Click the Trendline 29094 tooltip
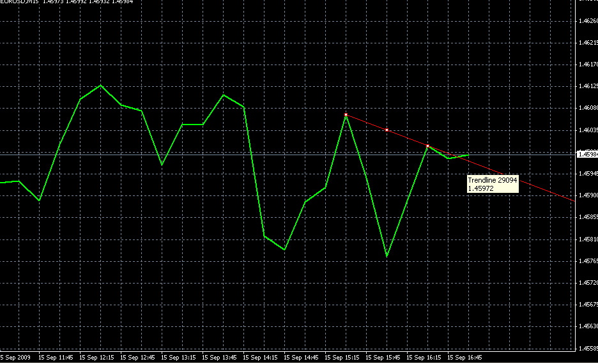 click(493, 184)
